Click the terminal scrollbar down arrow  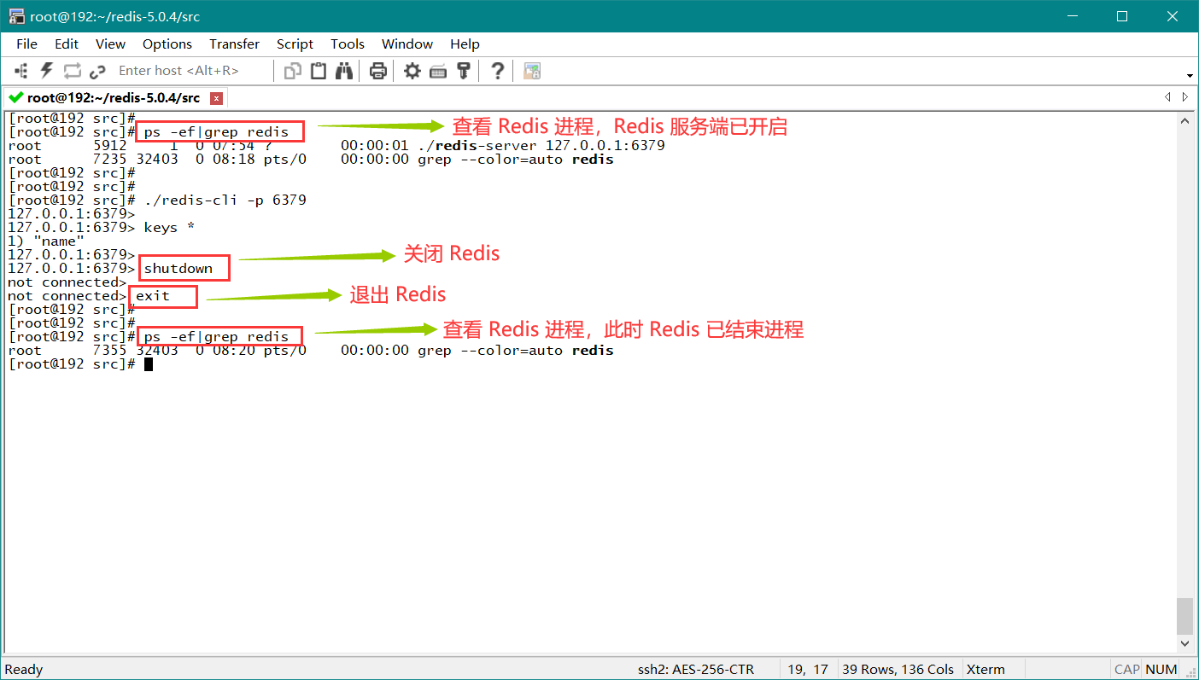pos(1184,643)
